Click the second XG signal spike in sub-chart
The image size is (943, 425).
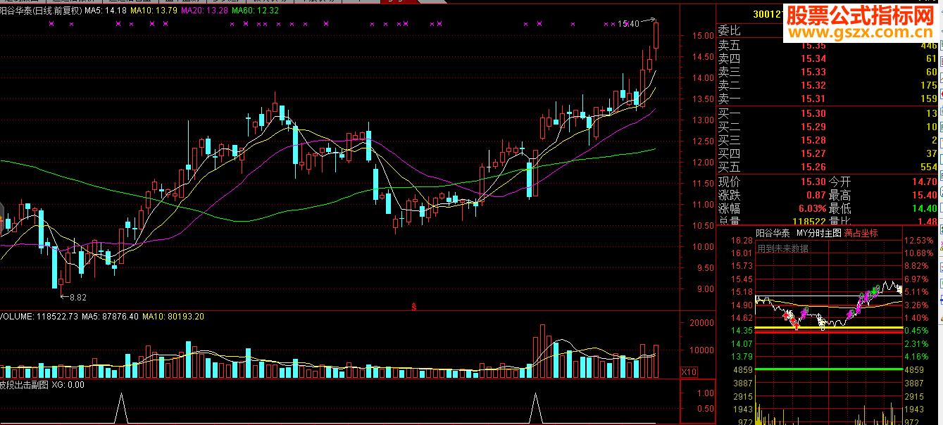[x=535, y=408]
